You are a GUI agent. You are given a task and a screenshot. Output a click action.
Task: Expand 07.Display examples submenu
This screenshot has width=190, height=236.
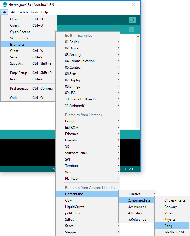click(x=88, y=80)
